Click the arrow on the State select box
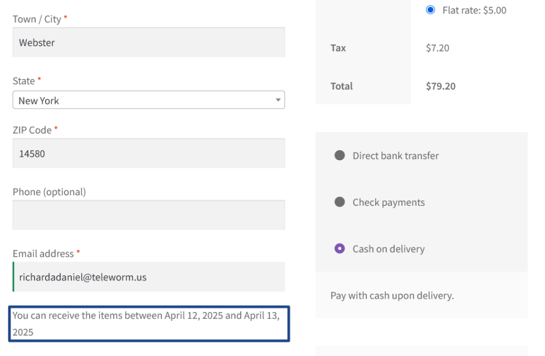This screenshot has width=545, height=356. (278, 100)
